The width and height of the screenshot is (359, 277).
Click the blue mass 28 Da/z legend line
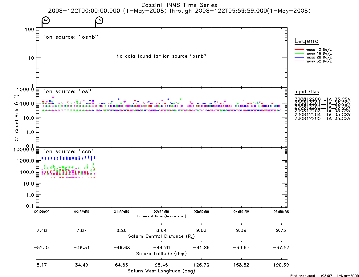tap(299, 57)
